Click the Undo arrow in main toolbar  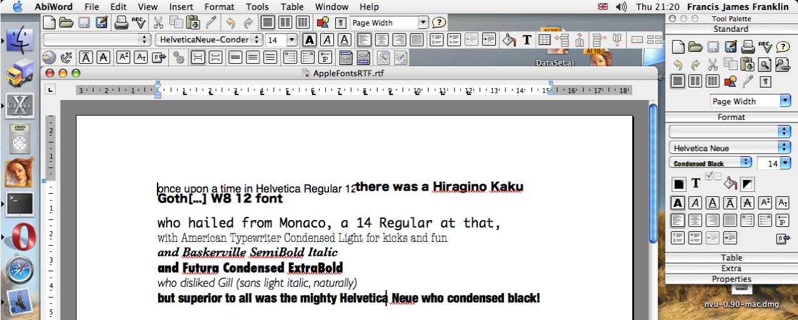[x=230, y=22]
